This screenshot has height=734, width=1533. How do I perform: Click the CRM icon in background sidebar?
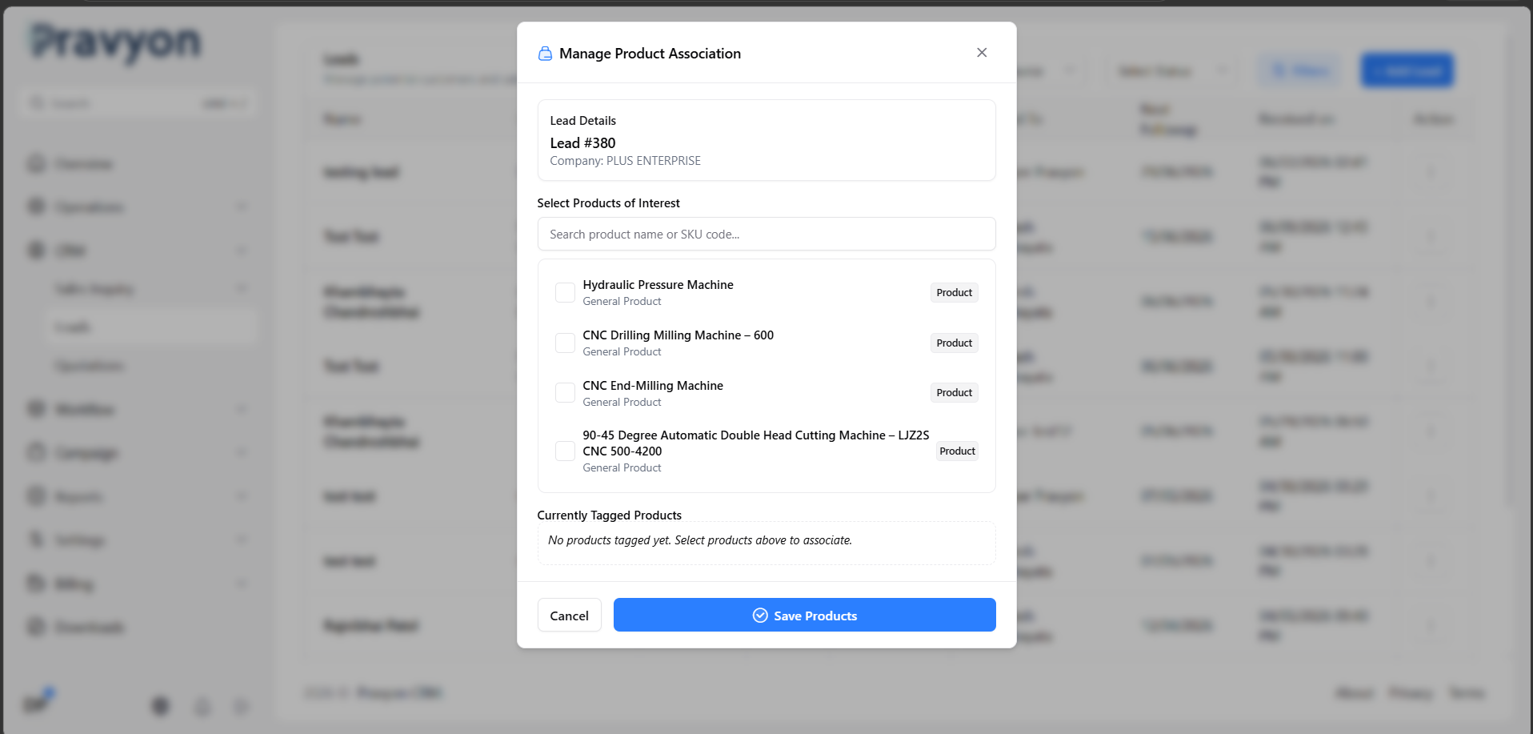(x=37, y=251)
